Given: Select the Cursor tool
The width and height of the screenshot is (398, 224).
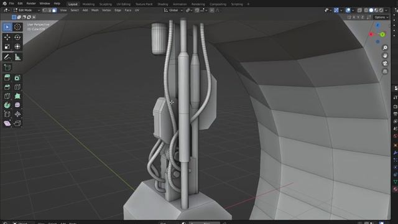Looking at the screenshot, I should click(17, 27).
